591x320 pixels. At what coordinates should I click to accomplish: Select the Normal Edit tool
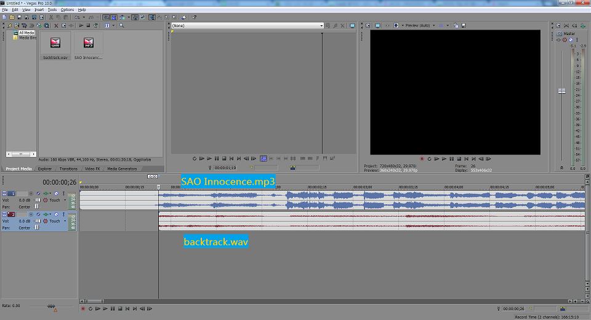152,17
